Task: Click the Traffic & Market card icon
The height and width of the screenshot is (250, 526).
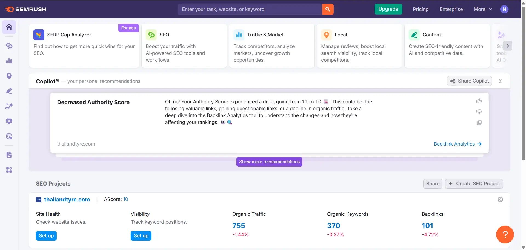Action: click(239, 35)
